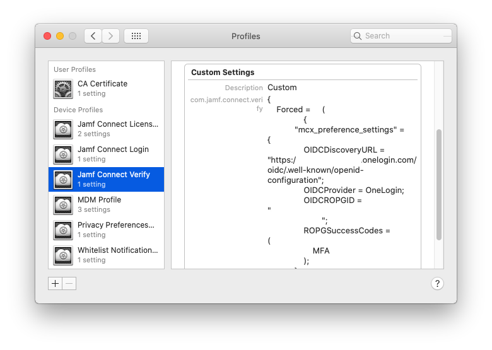Go back with the left chevron button
This screenshot has height=350, width=492.
(x=93, y=36)
